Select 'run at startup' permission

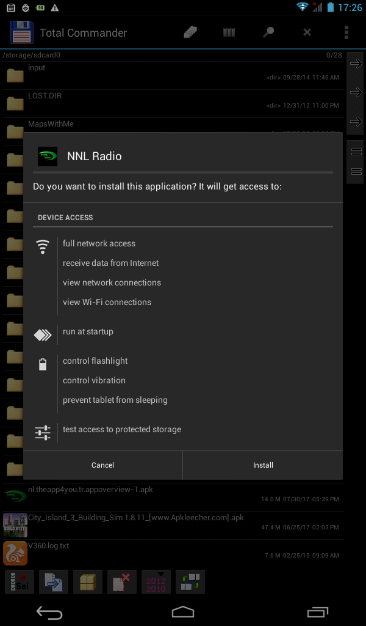[88, 332]
